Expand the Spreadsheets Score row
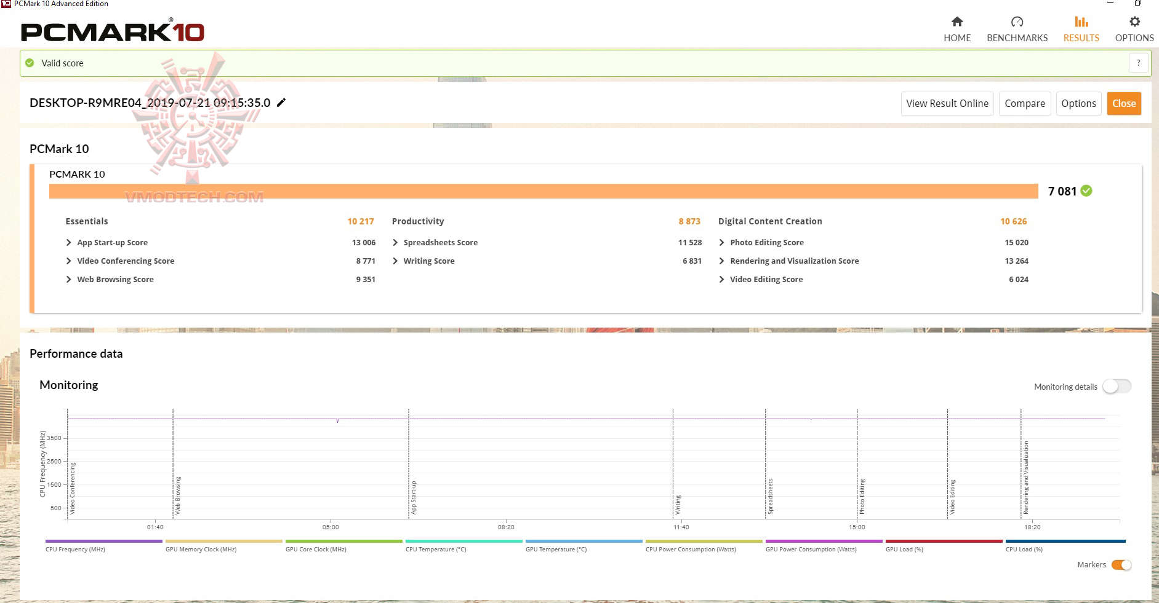 [395, 243]
